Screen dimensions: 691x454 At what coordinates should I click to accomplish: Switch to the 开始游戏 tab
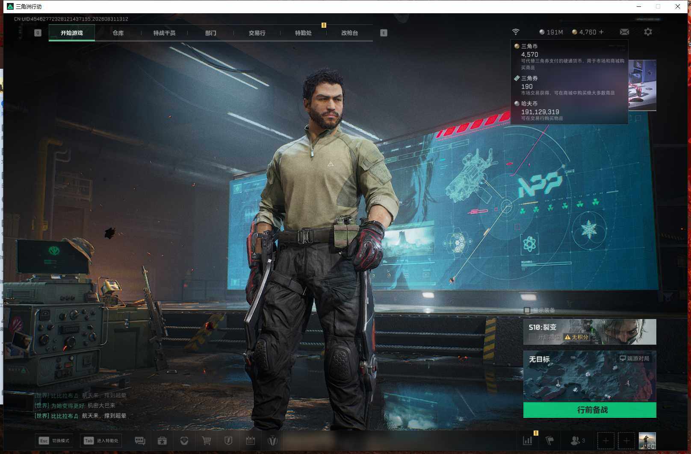72,33
